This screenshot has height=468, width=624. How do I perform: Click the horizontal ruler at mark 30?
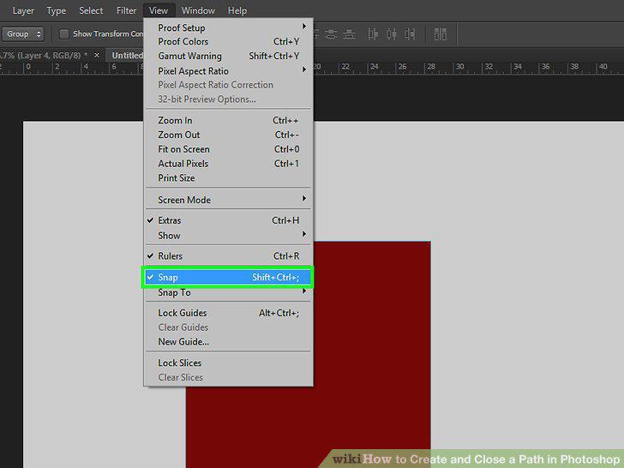459,67
